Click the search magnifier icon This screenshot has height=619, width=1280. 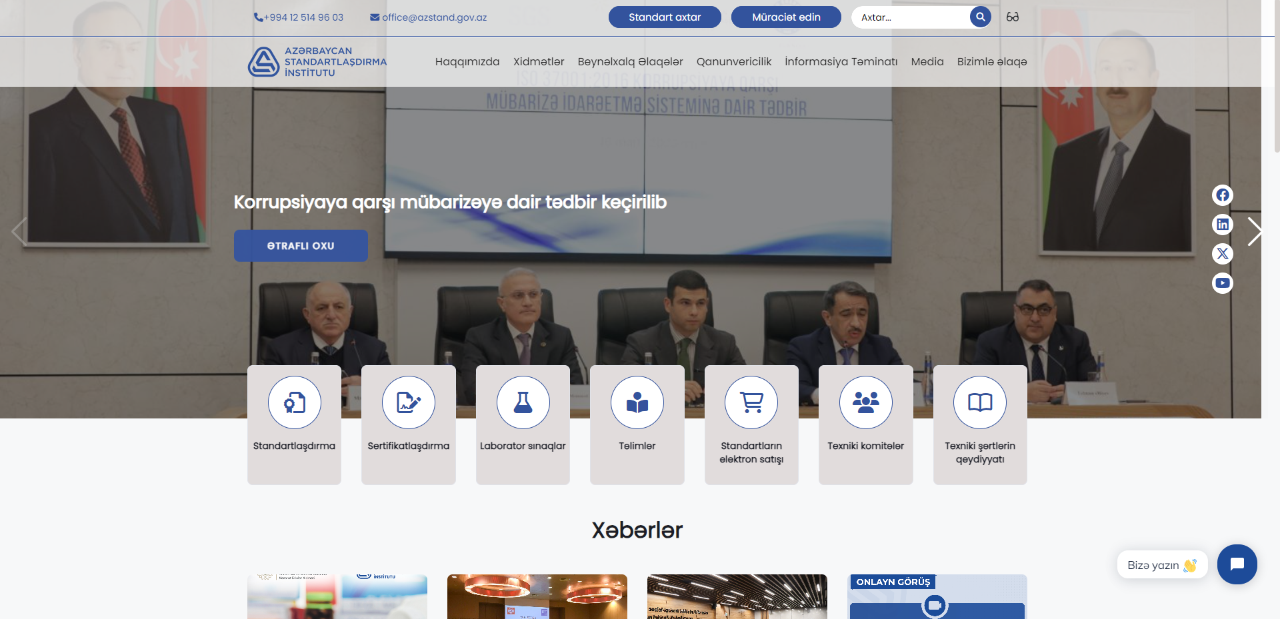(x=980, y=17)
